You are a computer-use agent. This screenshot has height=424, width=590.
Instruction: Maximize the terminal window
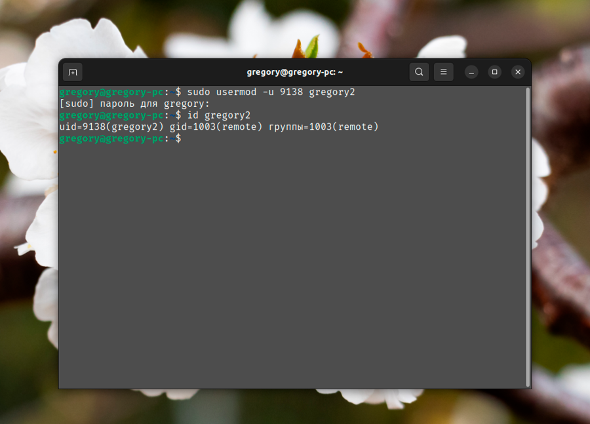pyautogui.click(x=495, y=72)
